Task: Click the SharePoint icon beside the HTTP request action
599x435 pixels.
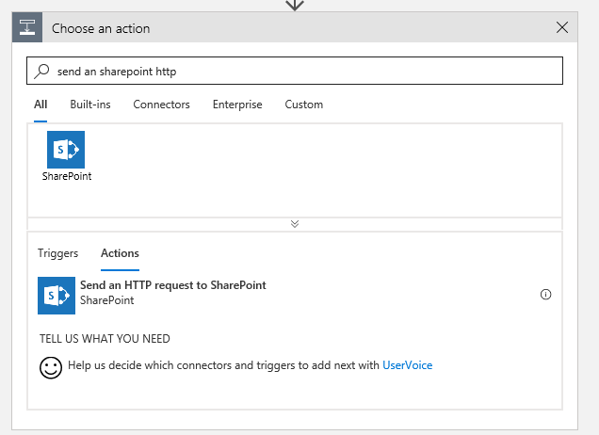Action: pyautogui.click(x=57, y=295)
